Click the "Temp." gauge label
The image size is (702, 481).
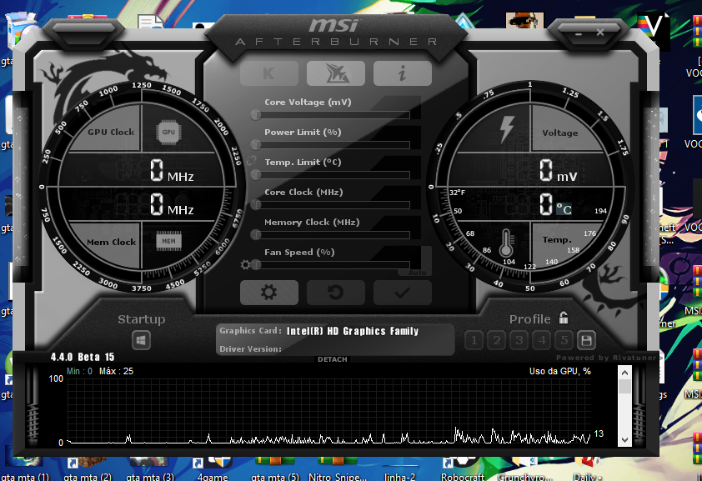pyautogui.click(x=557, y=240)
